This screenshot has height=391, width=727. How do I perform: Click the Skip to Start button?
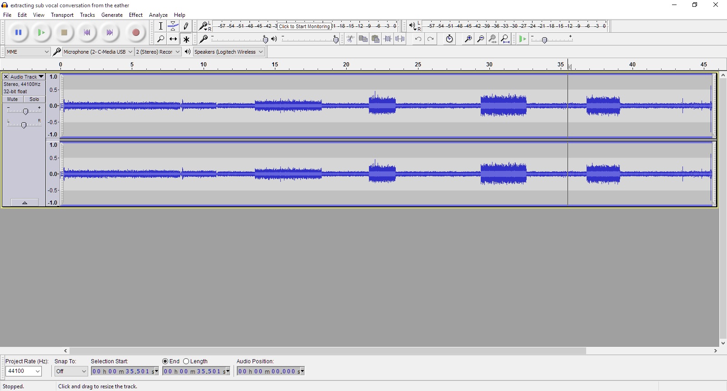87,33
